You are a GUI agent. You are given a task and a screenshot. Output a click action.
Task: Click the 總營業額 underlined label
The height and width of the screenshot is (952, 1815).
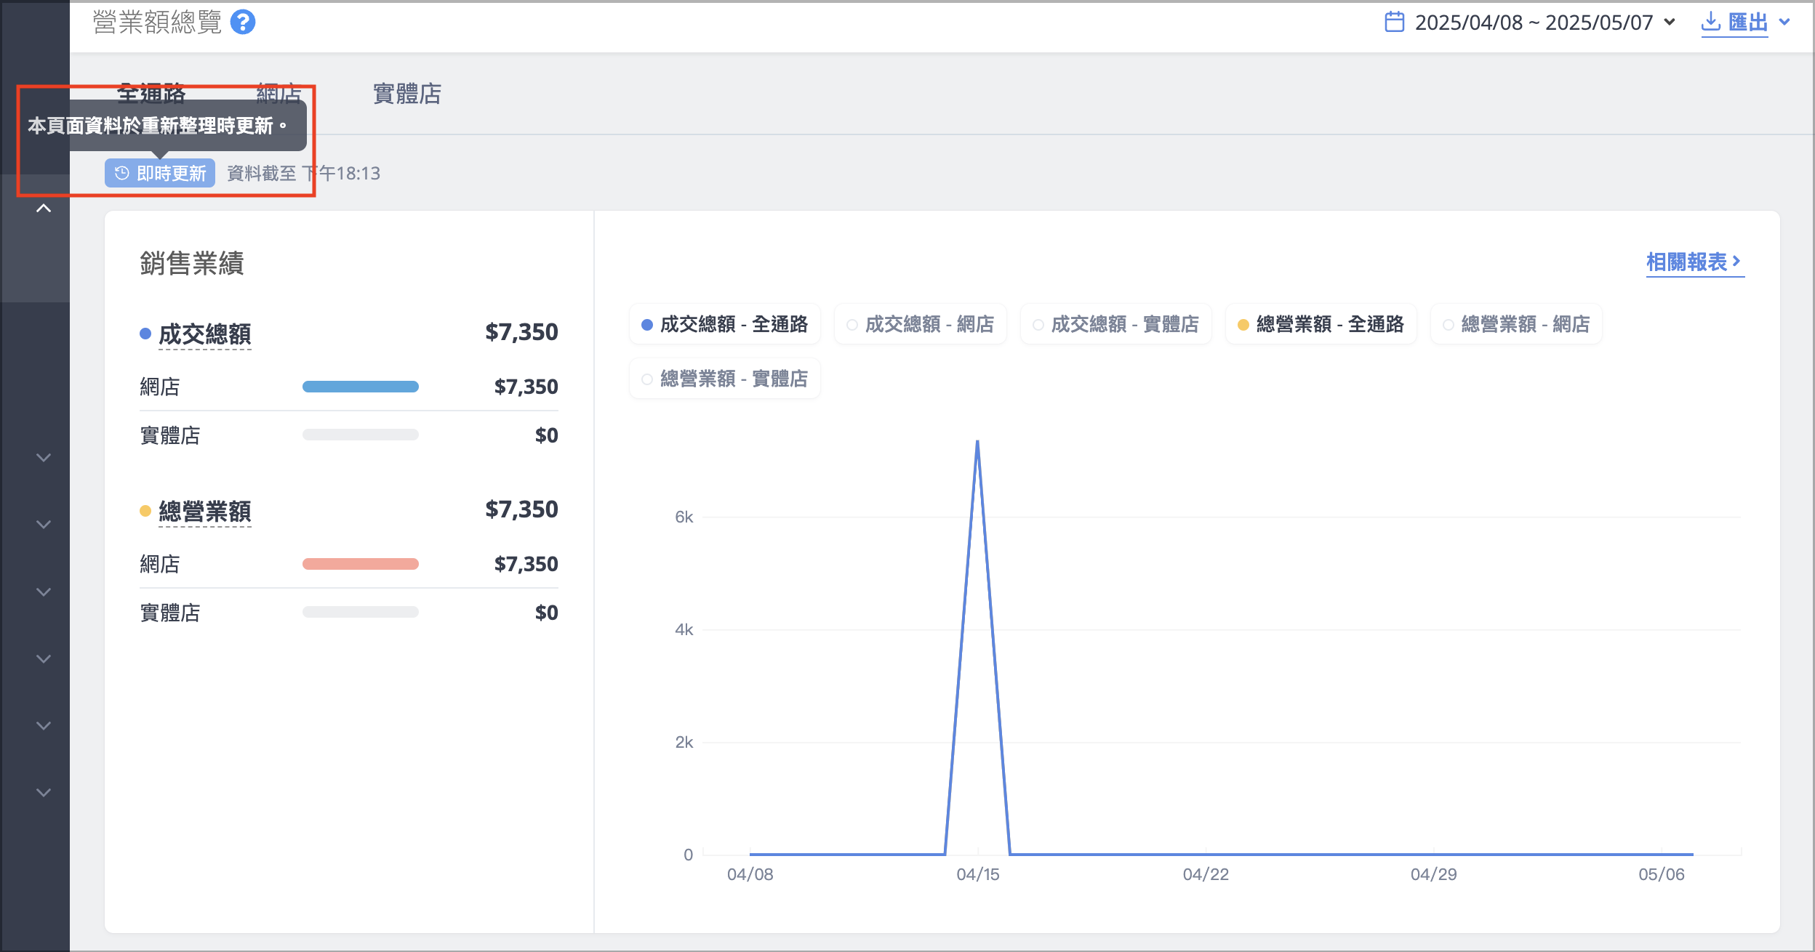[x=205, y=512]
